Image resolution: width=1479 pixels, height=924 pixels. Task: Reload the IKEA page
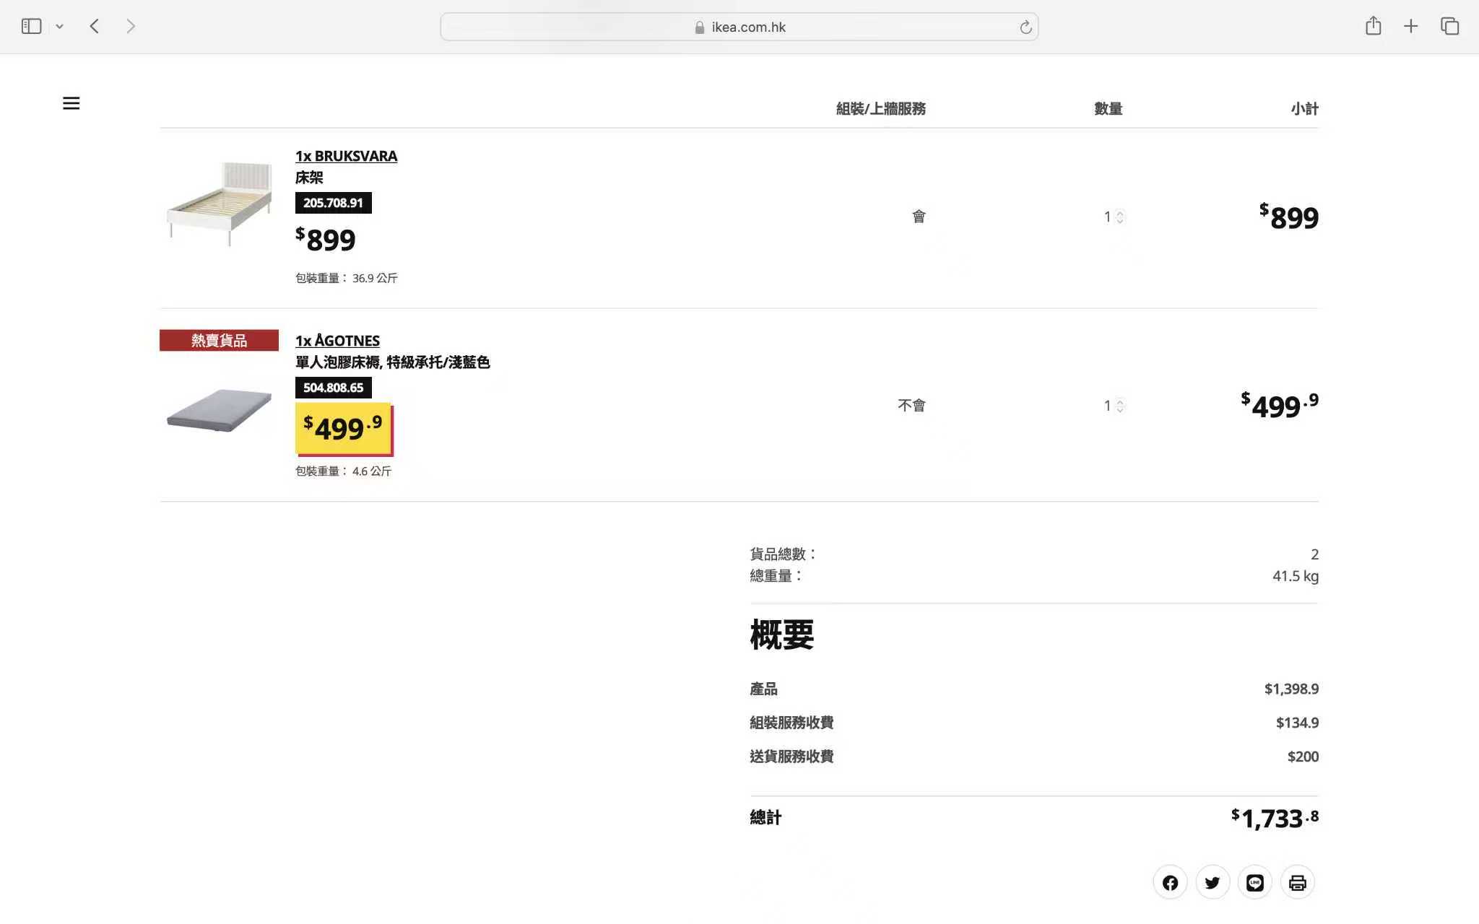[x=1025, y=27]
